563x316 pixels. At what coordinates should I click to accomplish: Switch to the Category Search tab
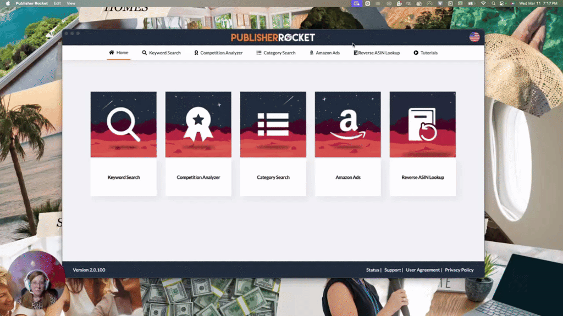pos(276,53)
